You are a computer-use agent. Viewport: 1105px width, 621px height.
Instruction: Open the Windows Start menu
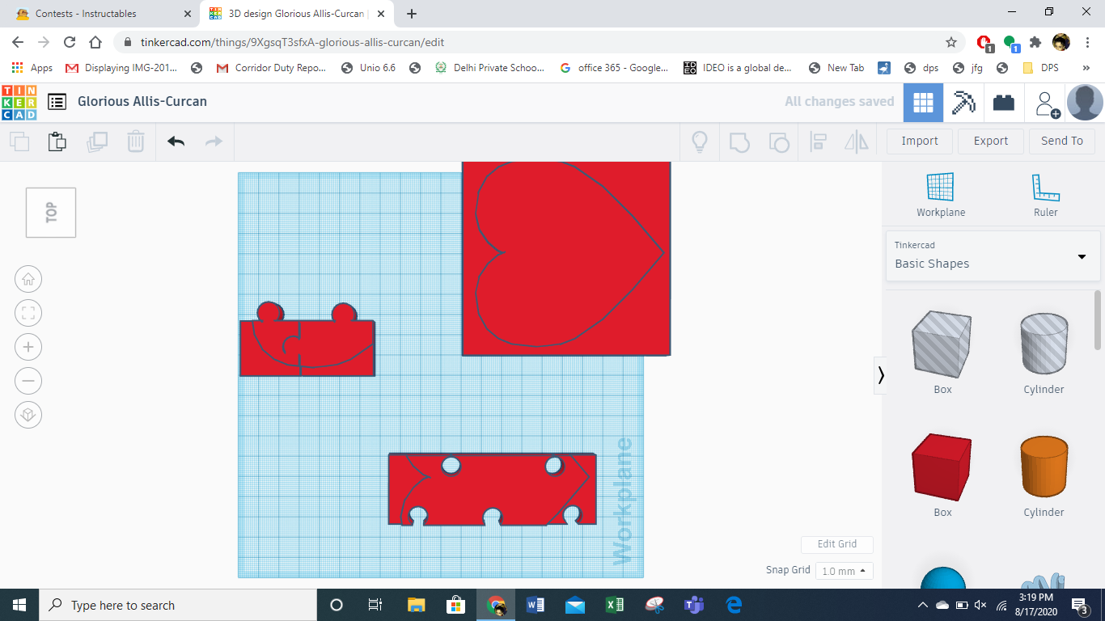click(19, 605)
